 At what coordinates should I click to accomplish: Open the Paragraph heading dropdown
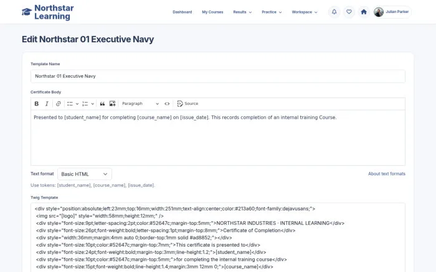point(140,104)
